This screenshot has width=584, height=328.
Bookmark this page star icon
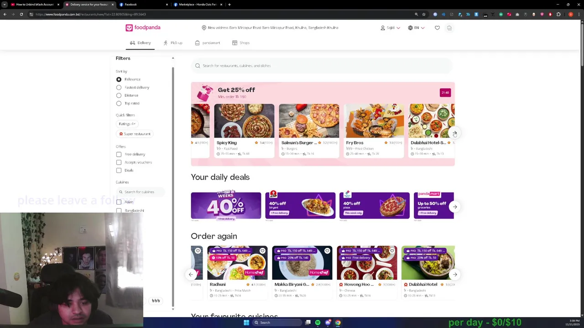click(423, 14)
